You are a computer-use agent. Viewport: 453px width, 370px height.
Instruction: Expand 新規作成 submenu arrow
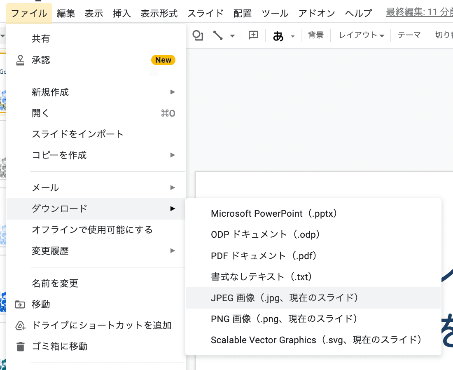(x=173, y=92)
